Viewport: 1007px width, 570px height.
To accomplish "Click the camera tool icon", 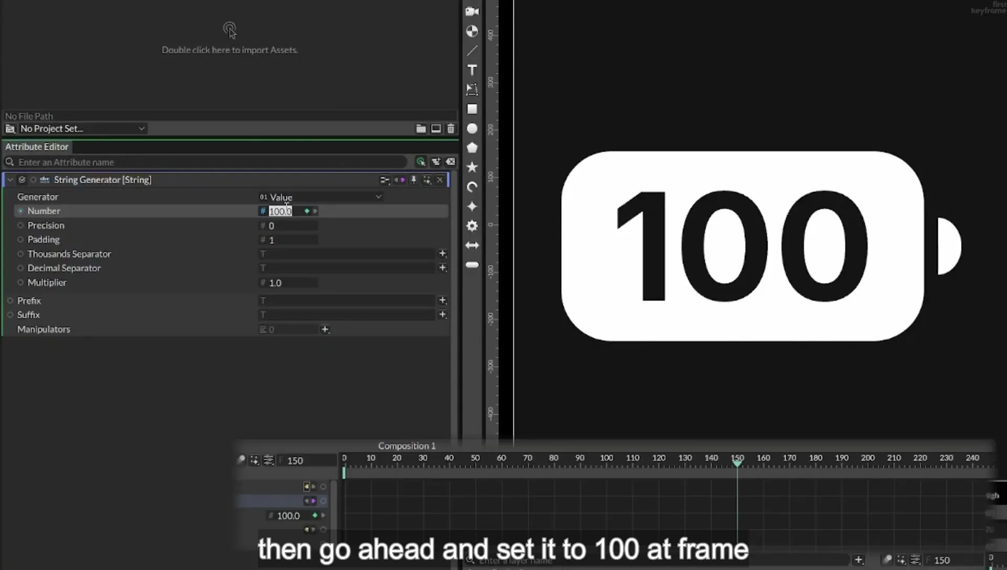I will click(472, 12).
